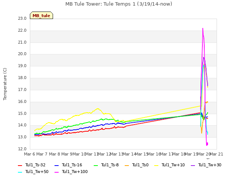Screen dimensions: 239x179
Task: Click the Tul1_Ts0 legend label
Action: [x=140, y=165]
